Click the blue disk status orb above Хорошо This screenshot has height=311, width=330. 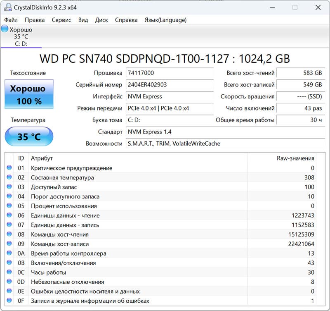tap(5, 29)
